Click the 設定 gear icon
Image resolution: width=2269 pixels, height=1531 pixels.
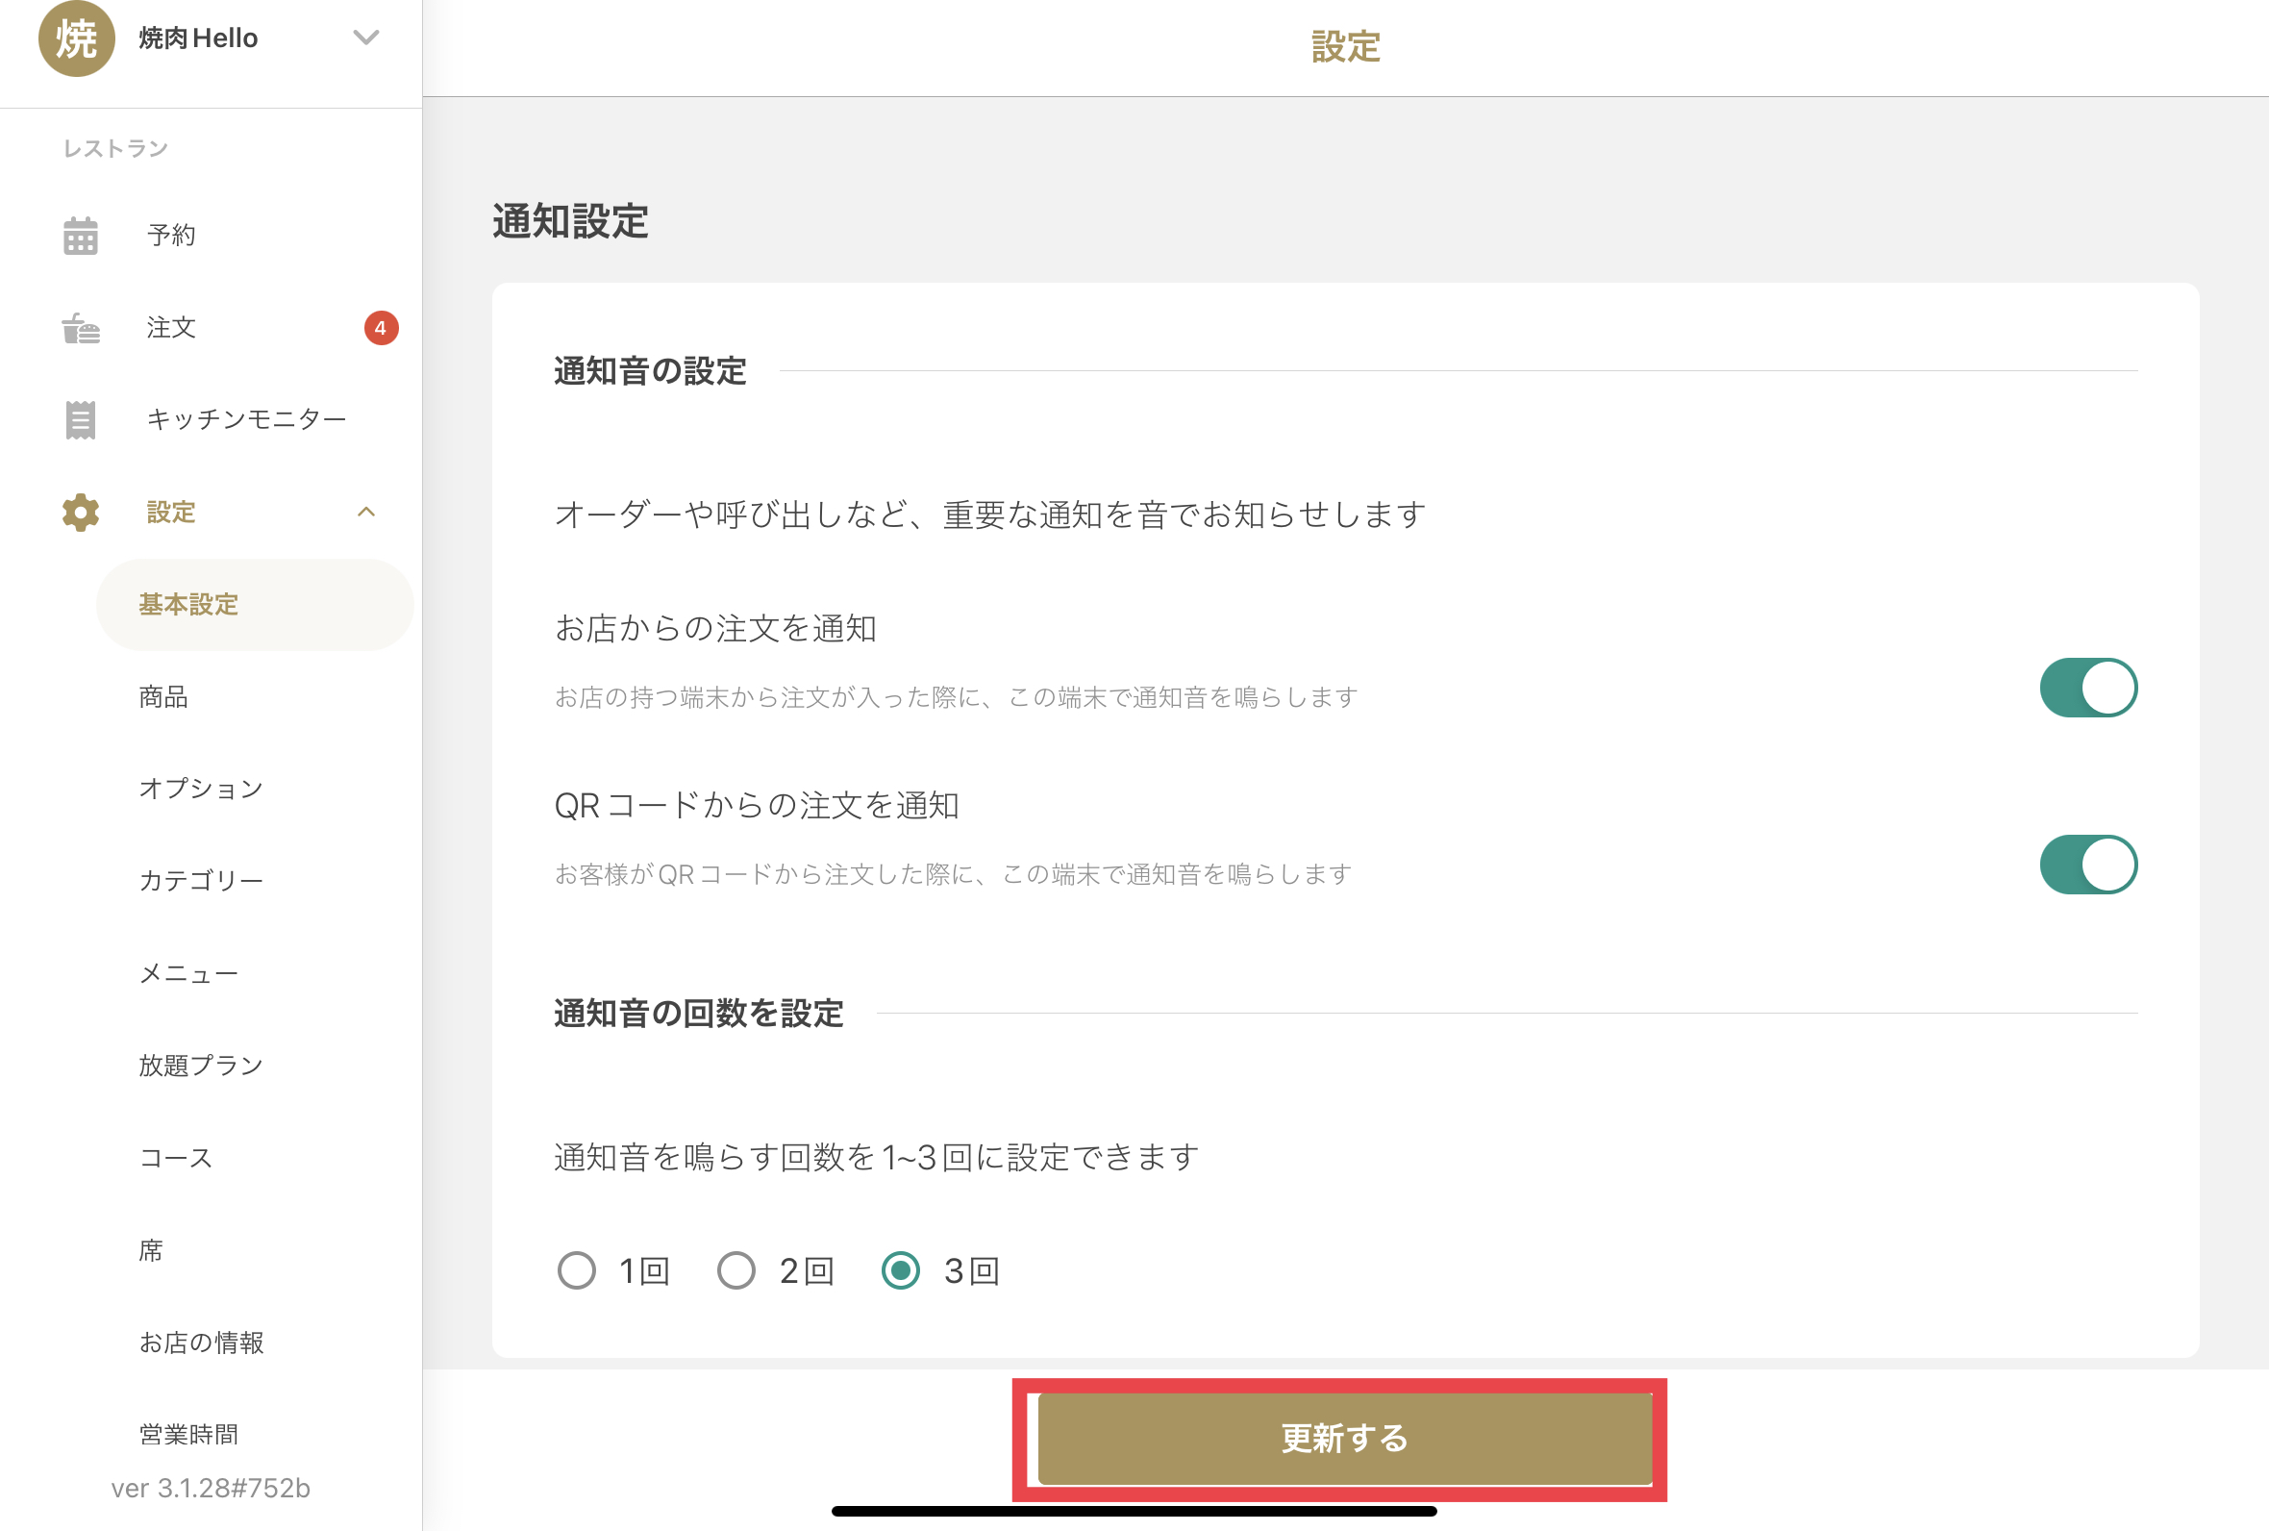(x=80, y=512)
